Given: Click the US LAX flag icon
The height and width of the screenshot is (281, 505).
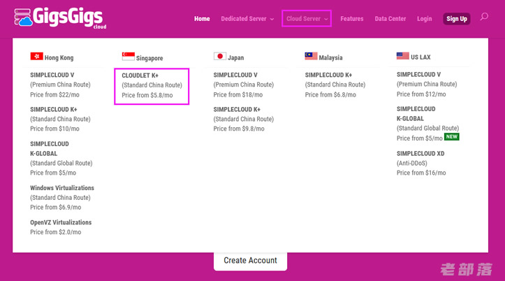Looking at the screenshot, I should (x=402, y=56).
